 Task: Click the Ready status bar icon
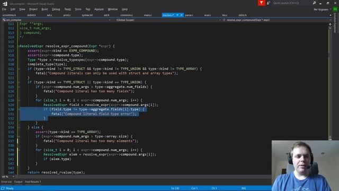(x=3, y=188)
